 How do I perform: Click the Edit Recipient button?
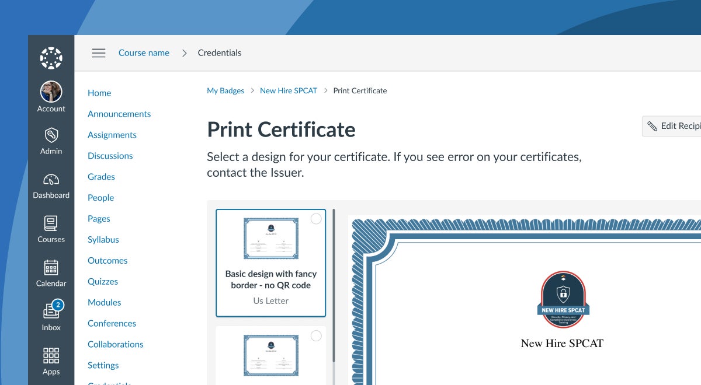click(x=673, y=126)
